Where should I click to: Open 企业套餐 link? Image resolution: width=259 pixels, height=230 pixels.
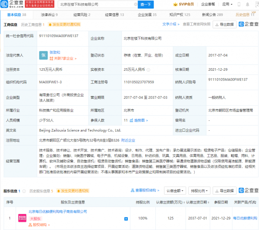pos(208,4)
